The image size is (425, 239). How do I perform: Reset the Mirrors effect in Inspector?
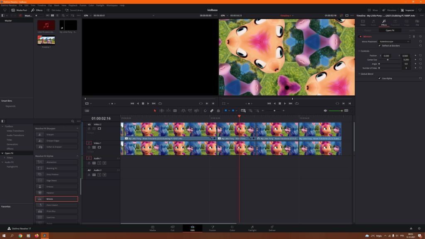coord(420,37)
